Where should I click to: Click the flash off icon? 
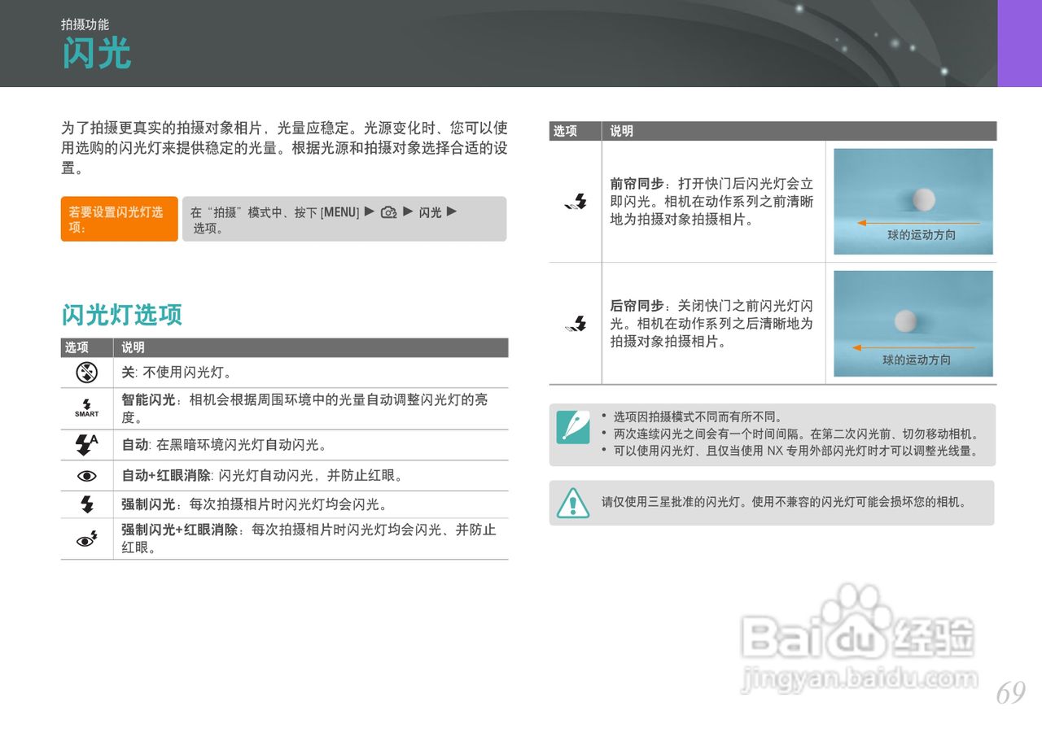tap(87, 373)
